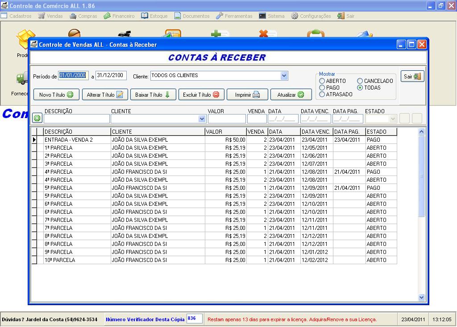The image size is (457, 327).
Task: Click the Imprimir printer button
Action: pos(247,94)
